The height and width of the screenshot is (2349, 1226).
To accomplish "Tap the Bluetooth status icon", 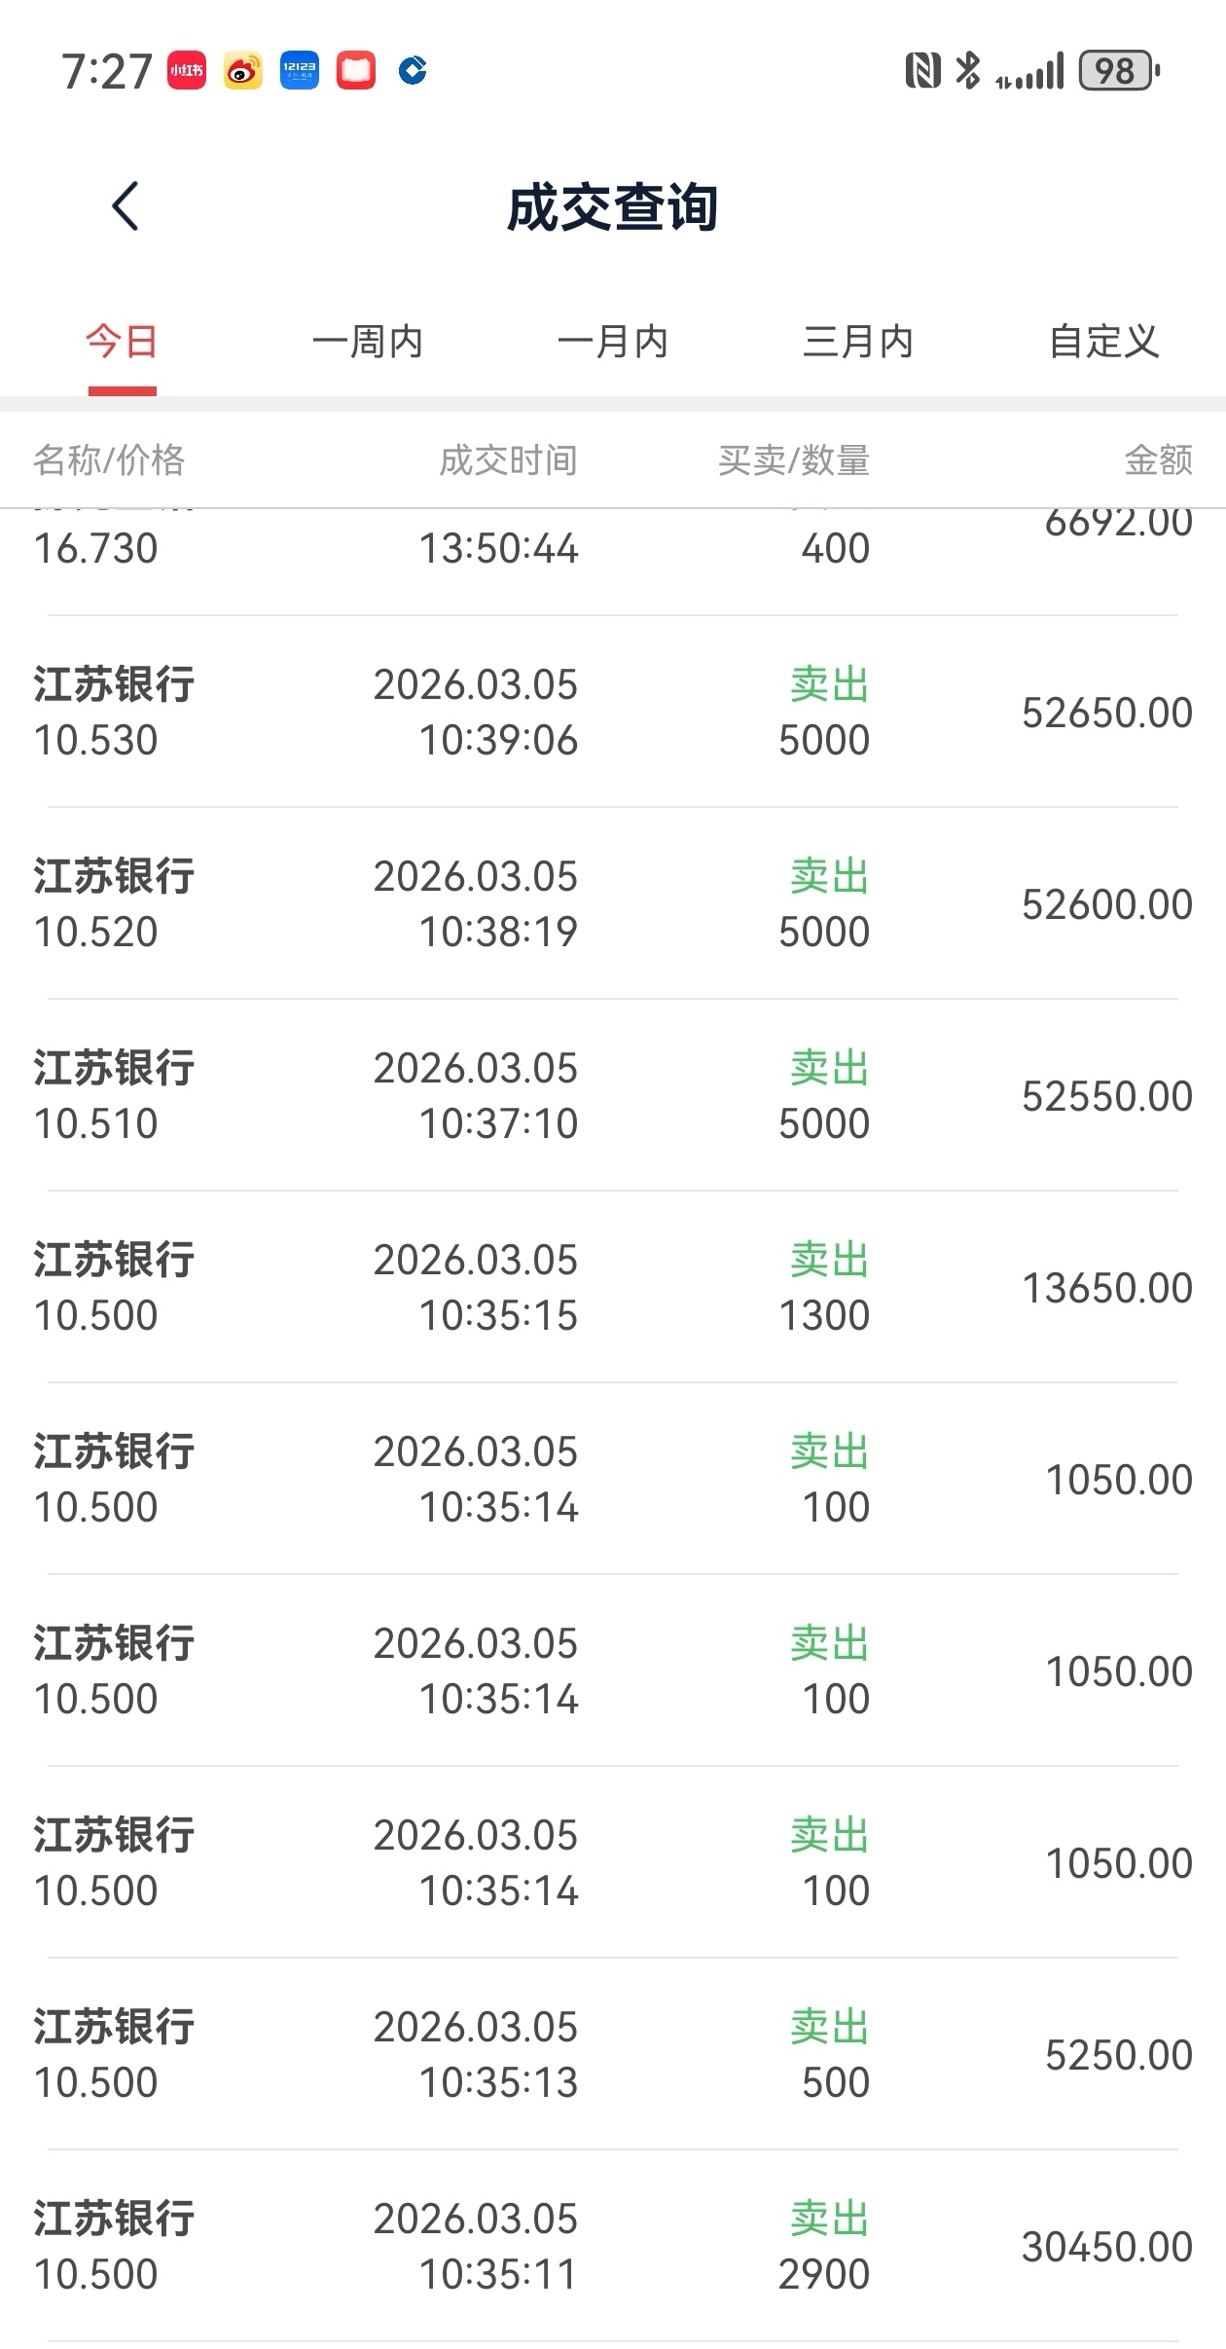I will (x=968, y=71).
